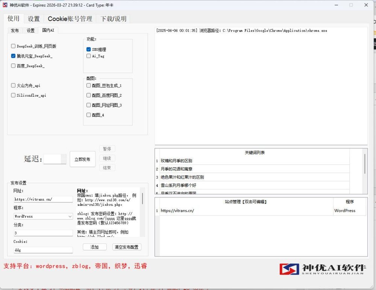This screenshot has width=376, height=290.
Task: Open the Cookie账号管理 tab
Action: [x=70, y=19]
